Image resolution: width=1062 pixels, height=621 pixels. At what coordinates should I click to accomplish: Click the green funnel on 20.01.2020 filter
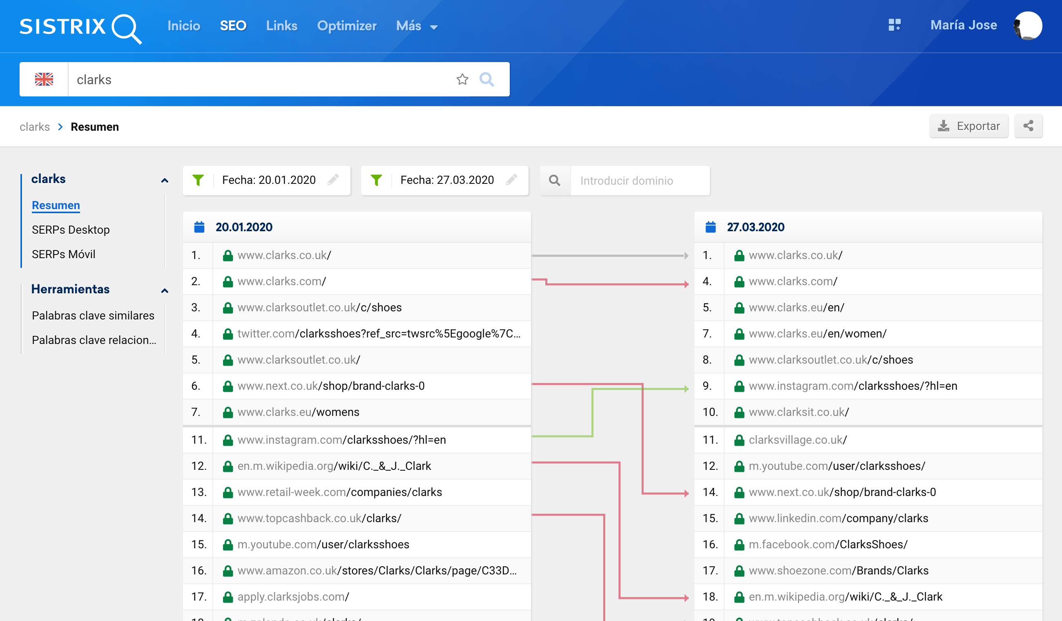pyautogui.click(x=198, y=180)
